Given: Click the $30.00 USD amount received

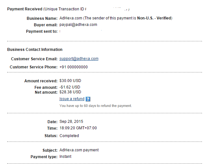Looking at the screenshot, I should (x=70, y=81).
